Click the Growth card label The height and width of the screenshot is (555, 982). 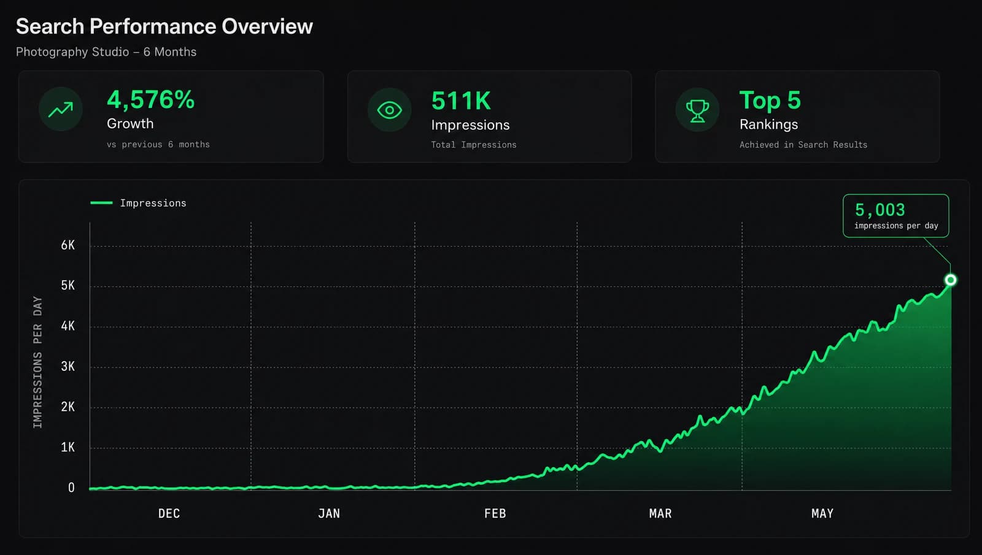130,124
